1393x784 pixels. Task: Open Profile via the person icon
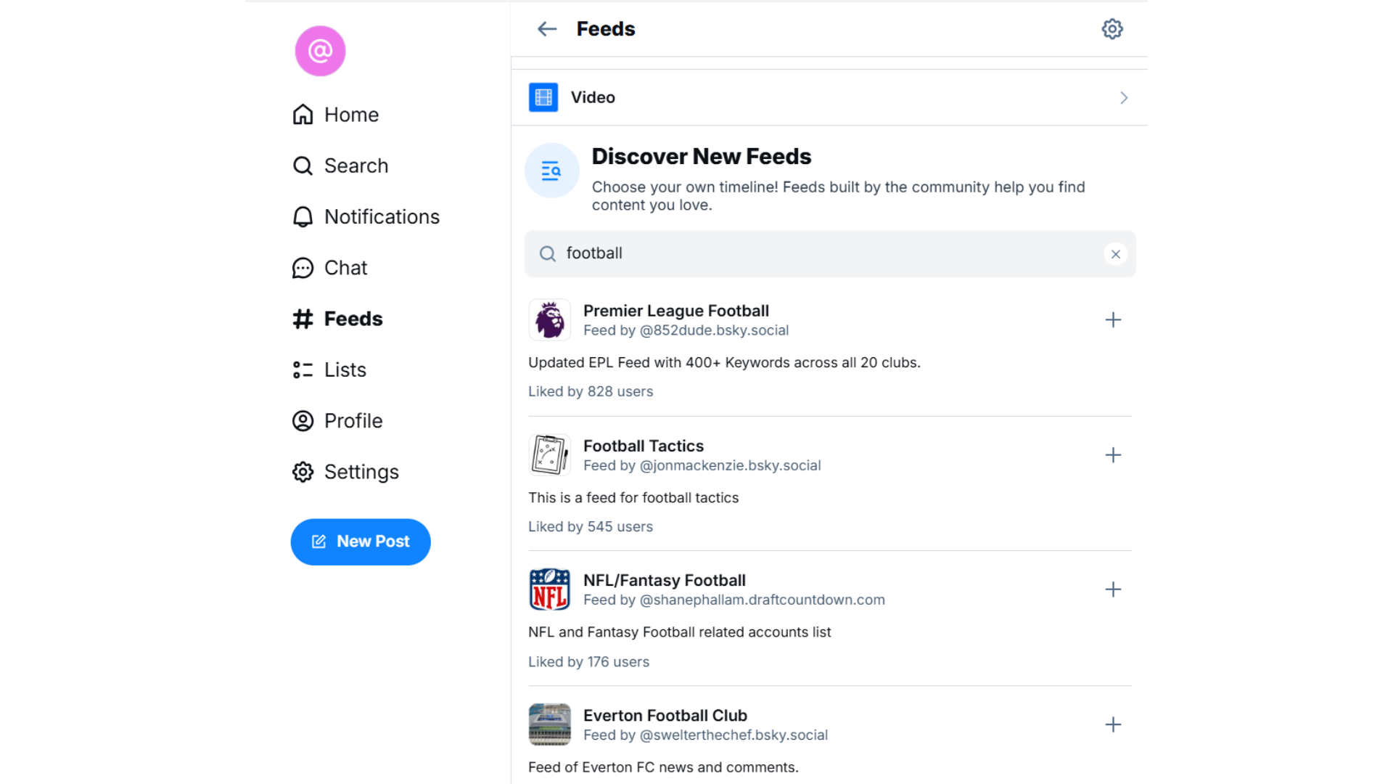pos(303,421)
